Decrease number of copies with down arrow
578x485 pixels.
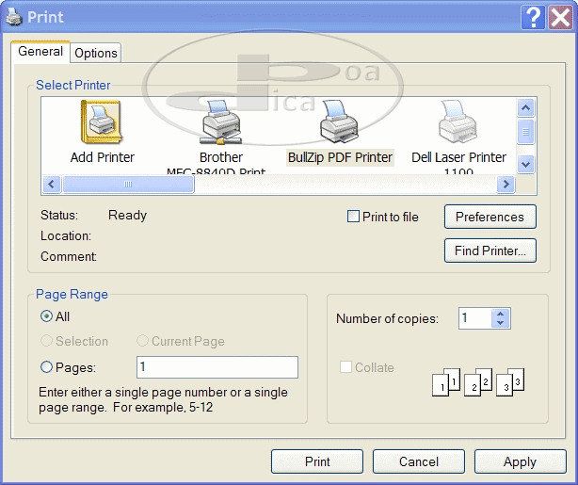(x=501, y=324)
